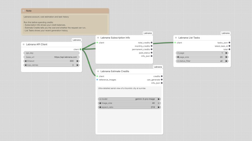The height and width of the screenshot is (141, 252).
Task: Decrease max_retries with left arrow
Action: (25, 65)
